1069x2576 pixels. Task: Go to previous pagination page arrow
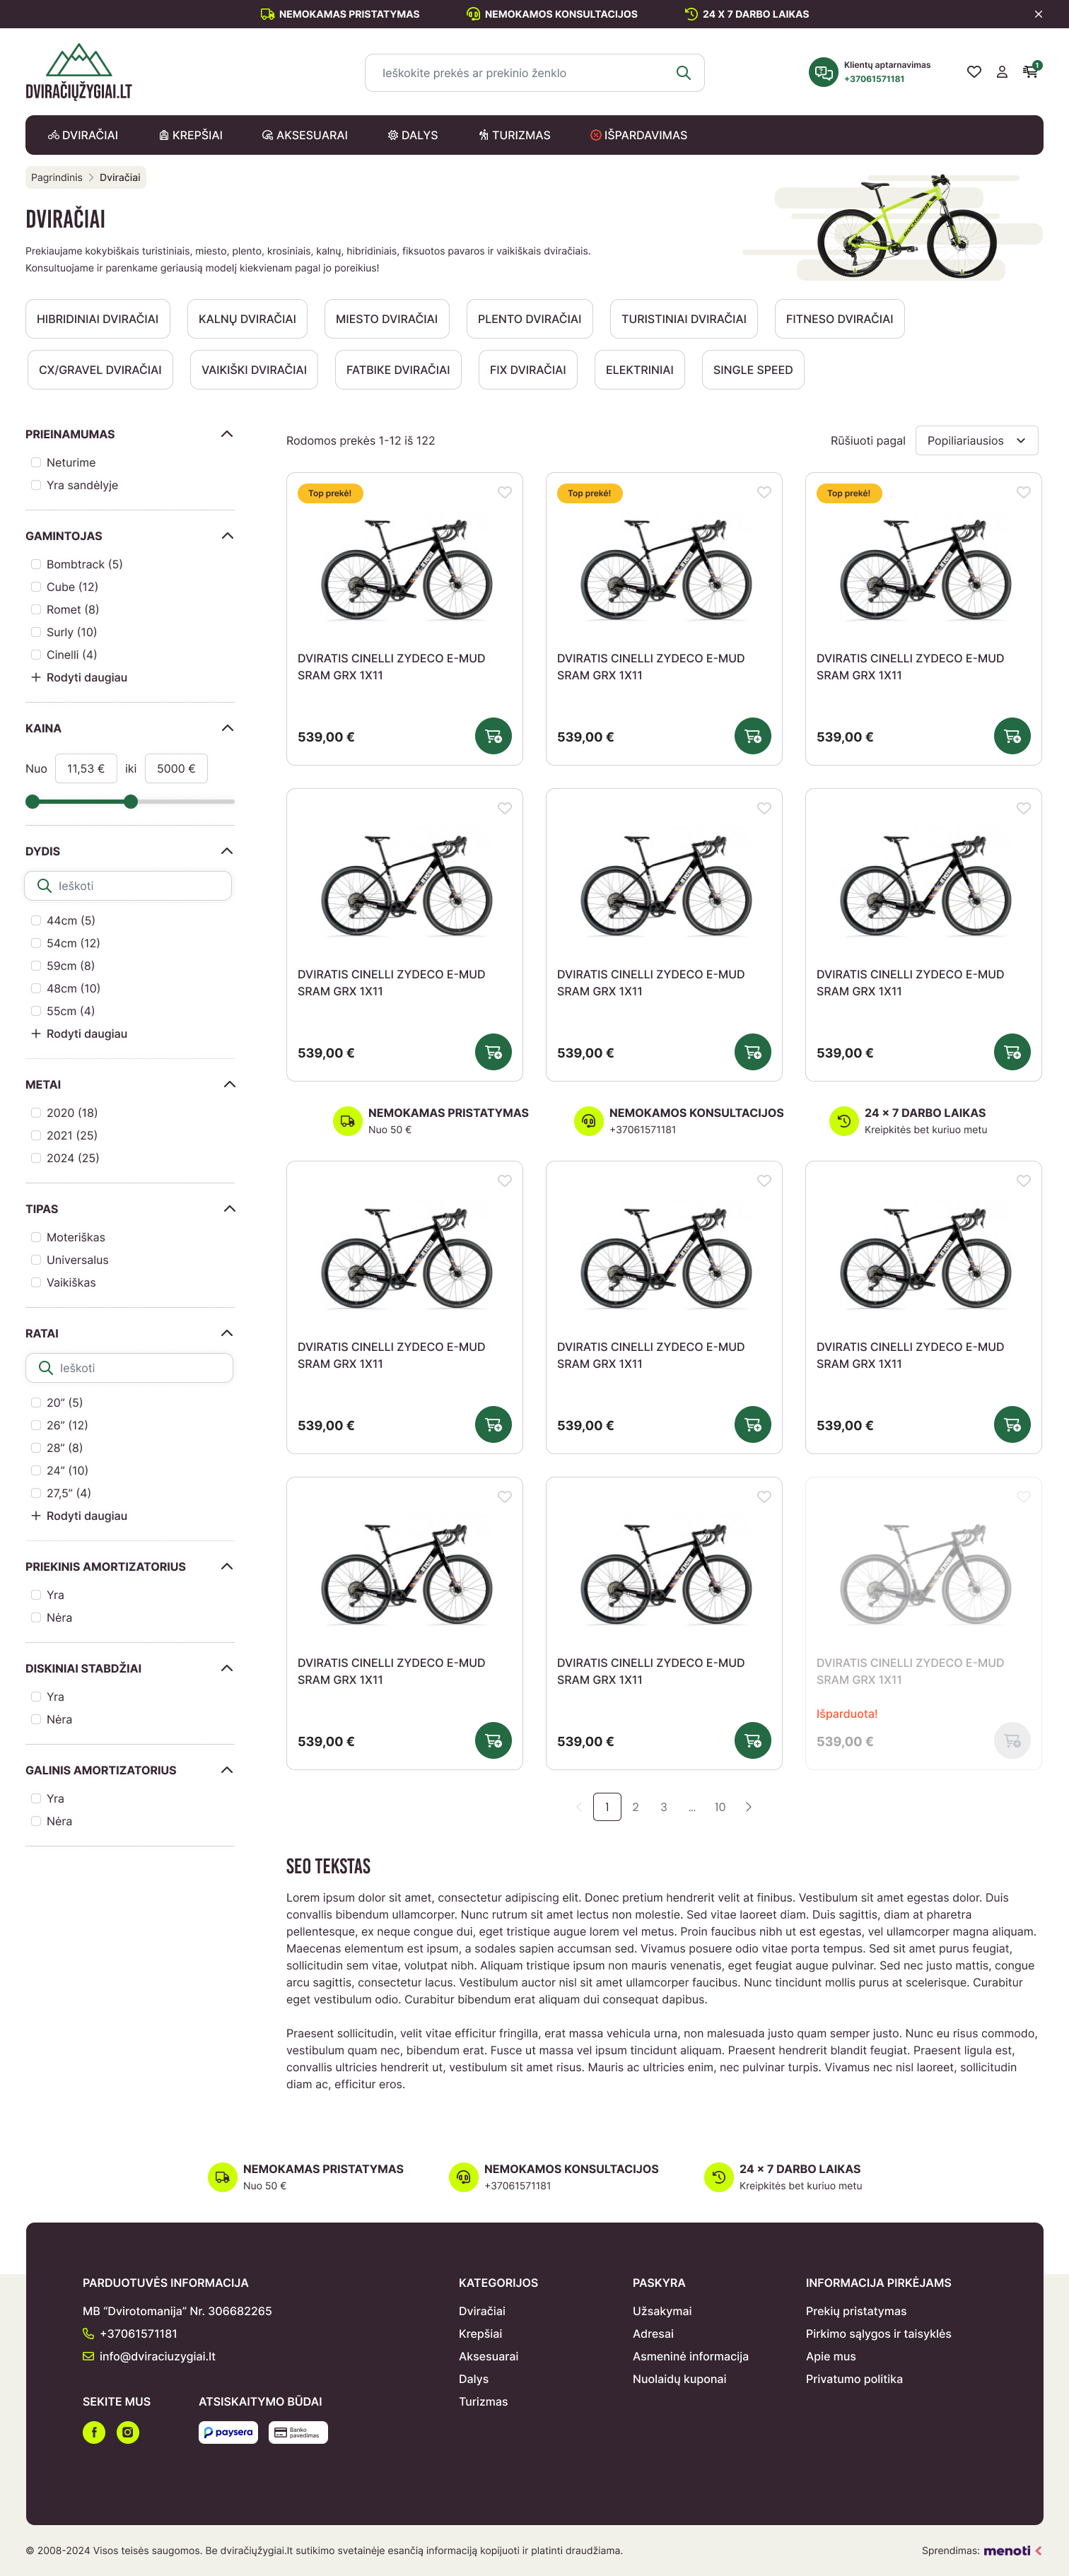point(578,1807)
